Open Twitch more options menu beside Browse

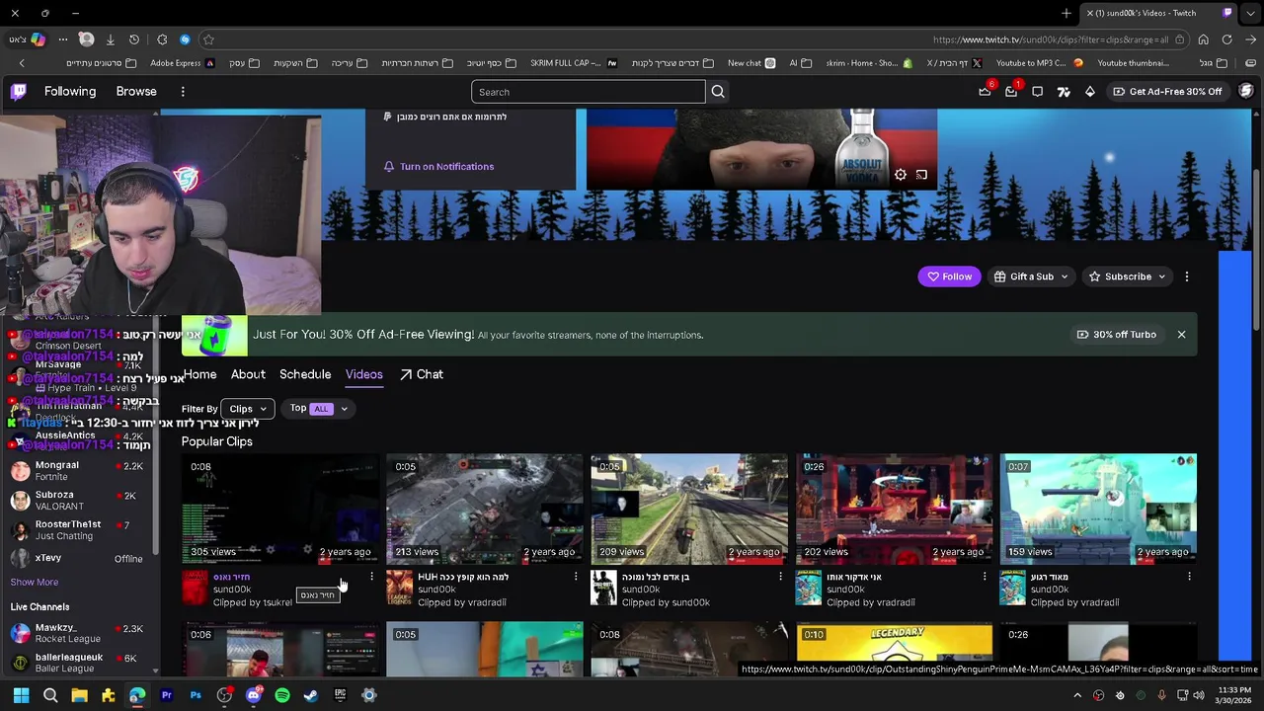point(183,92)
